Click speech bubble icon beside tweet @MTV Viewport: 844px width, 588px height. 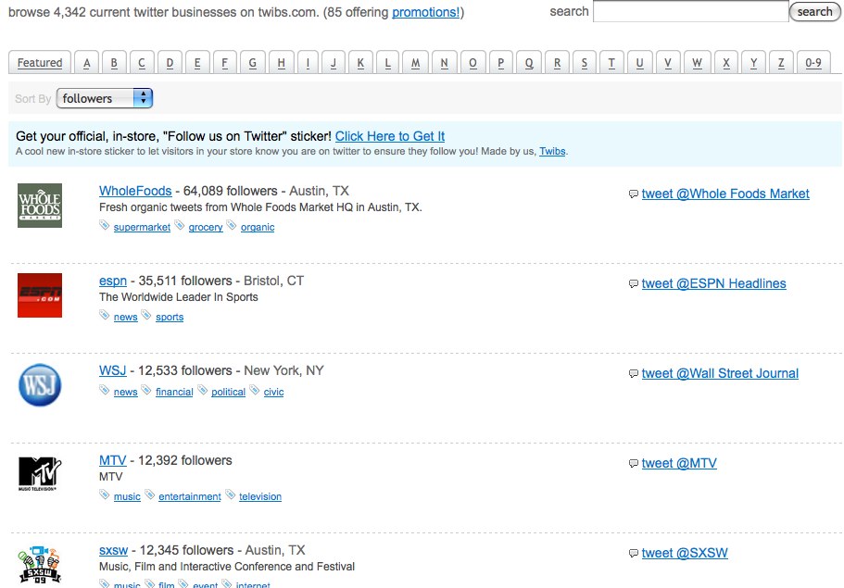coord(634,464)
